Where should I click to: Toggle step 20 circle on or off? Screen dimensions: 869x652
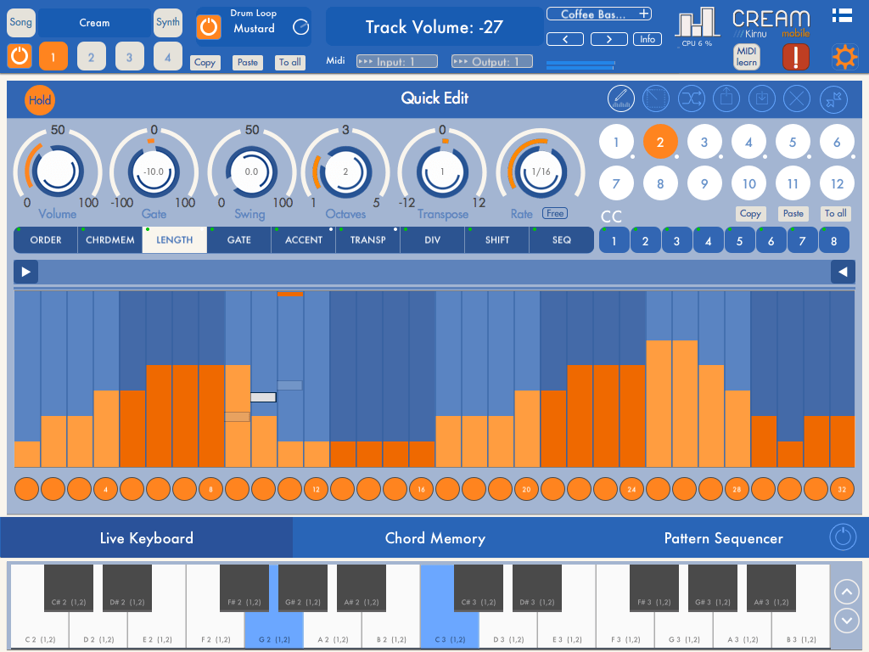[x=526, y=489]
